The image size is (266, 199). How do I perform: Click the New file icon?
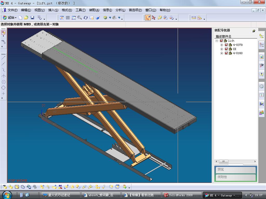click(20, 18)
